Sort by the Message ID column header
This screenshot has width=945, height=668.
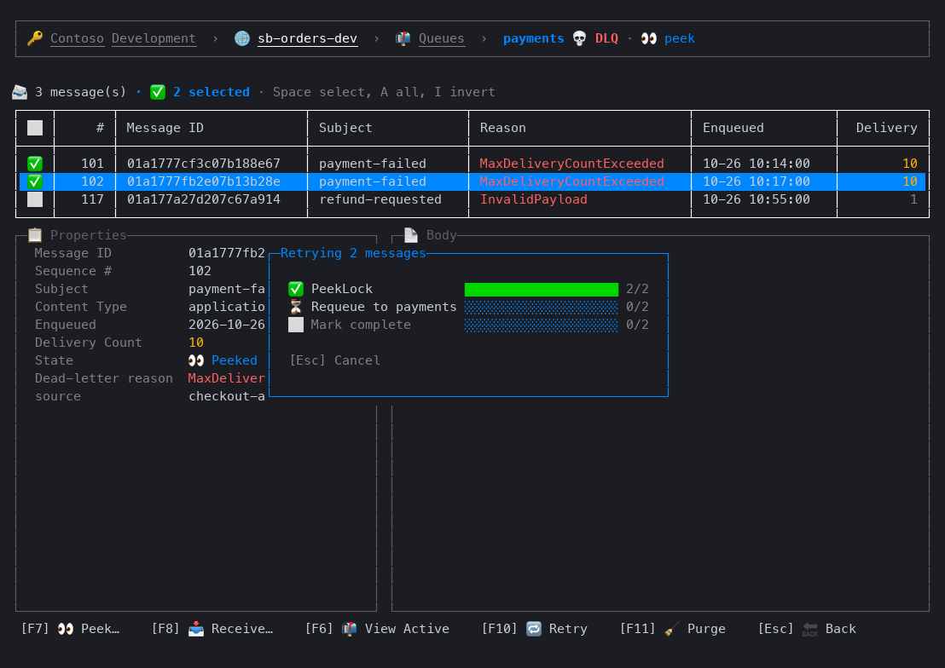pyautogui.click(x=165, y=128)
